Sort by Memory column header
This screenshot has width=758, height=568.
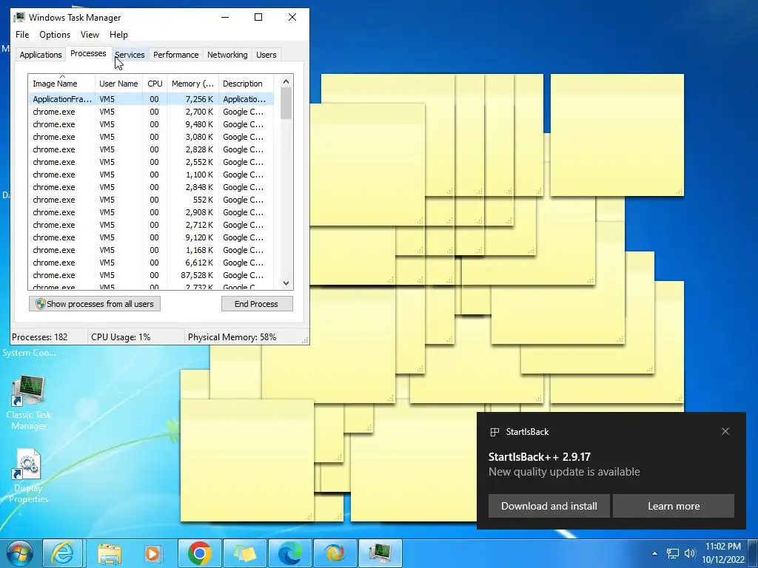[192, 83]
